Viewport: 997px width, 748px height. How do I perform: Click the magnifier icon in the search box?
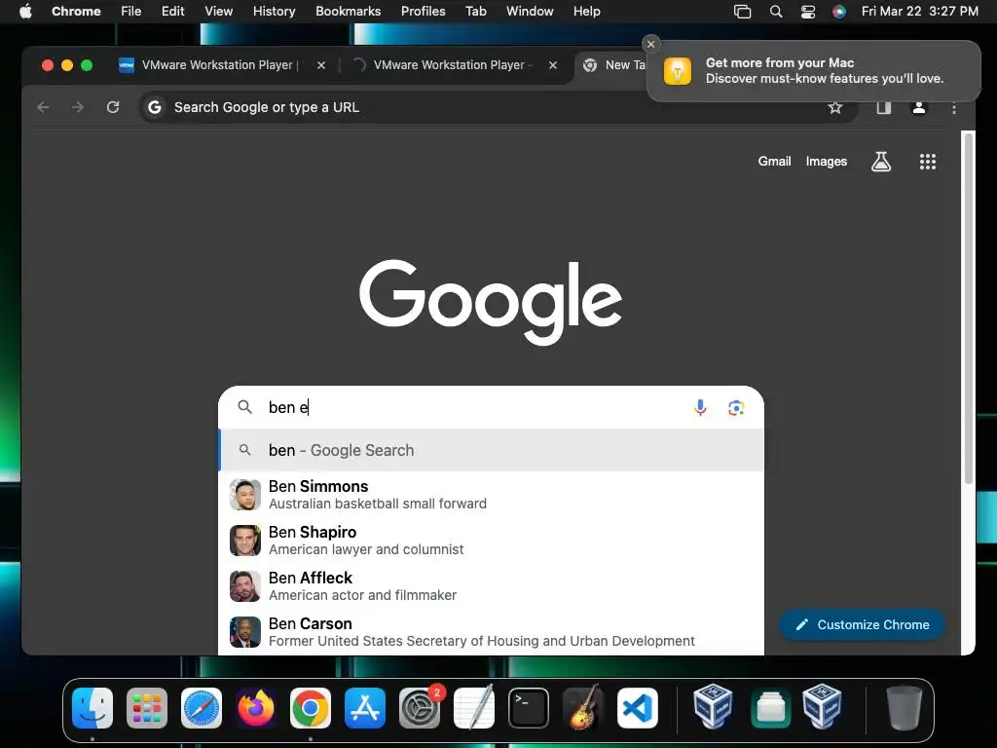[244, 407]
